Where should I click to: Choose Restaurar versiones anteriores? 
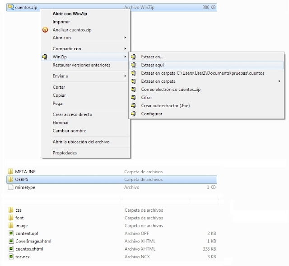pyautogui.click(x=81, y=65)
